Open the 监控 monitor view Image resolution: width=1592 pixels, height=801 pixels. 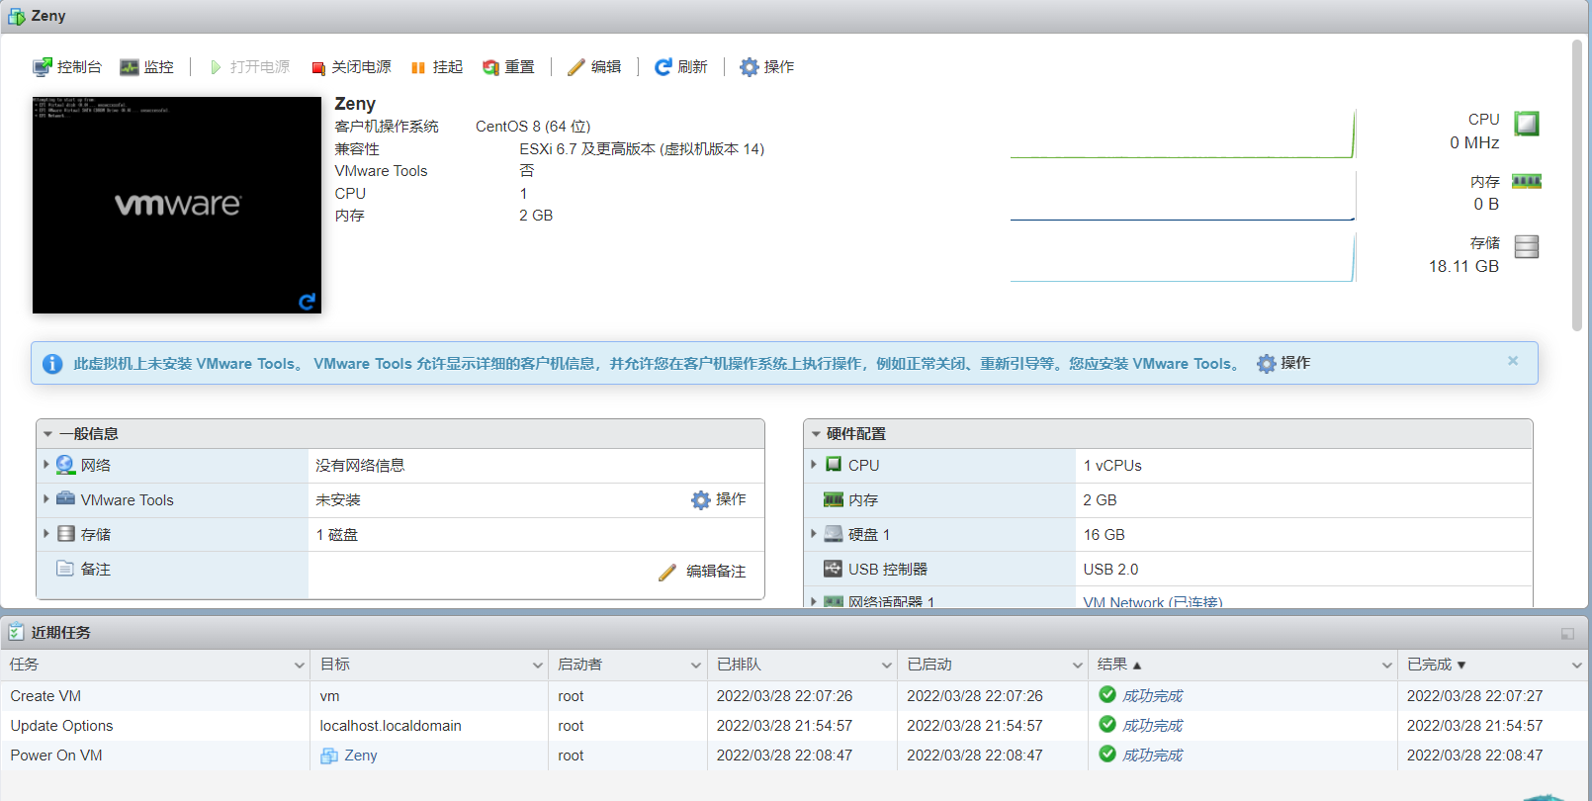pos(146,67)
